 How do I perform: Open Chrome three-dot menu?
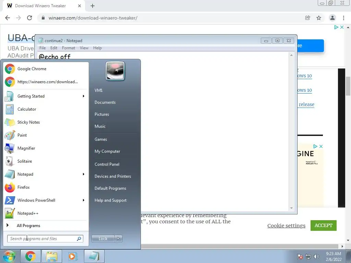pyautogui.click(x=343, y=18)
